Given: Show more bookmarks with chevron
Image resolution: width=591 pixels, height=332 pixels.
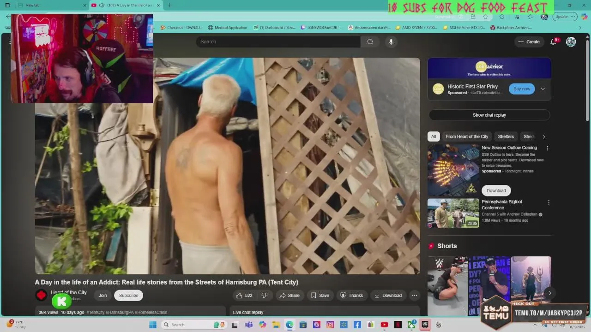Looking at the screenshot, I should [580, 28].
